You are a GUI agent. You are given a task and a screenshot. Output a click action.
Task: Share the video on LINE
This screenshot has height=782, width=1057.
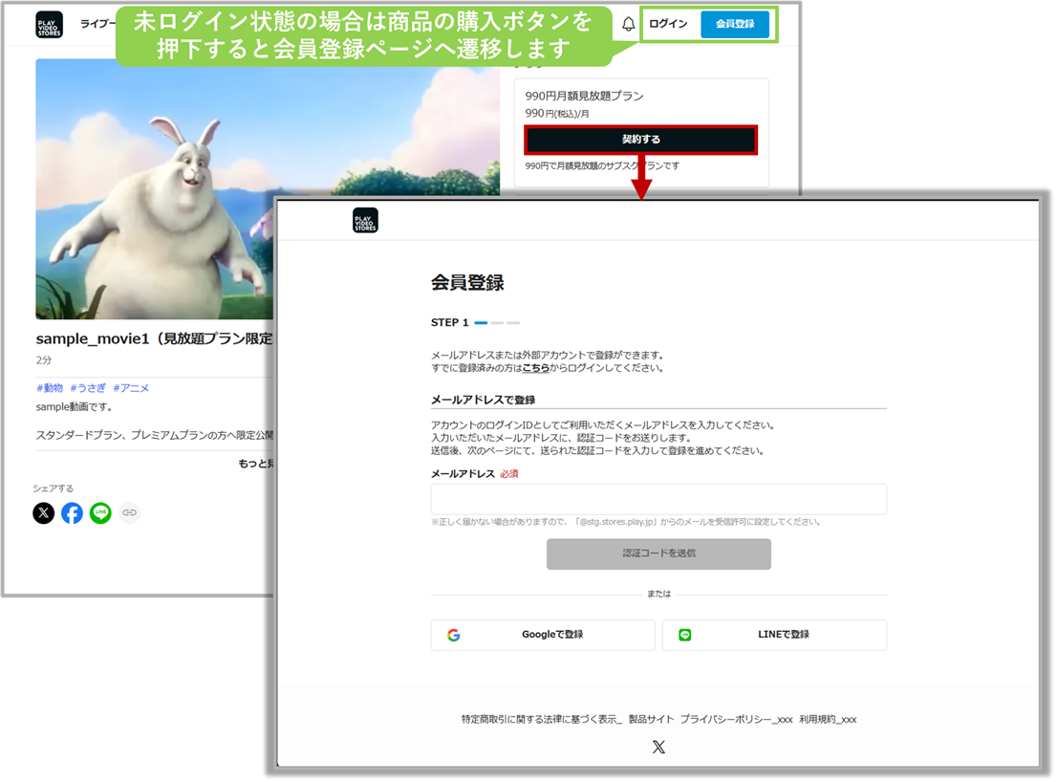tap(100, 513)
